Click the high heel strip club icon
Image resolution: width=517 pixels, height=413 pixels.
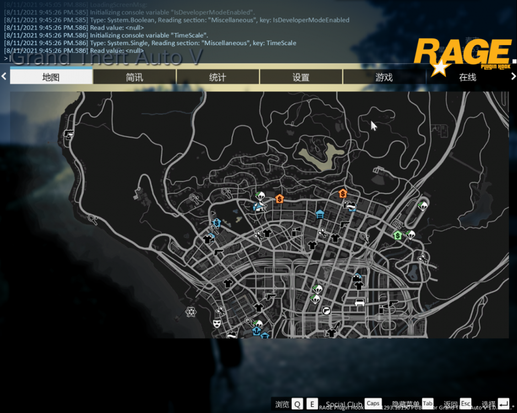[x=337, y=327]
